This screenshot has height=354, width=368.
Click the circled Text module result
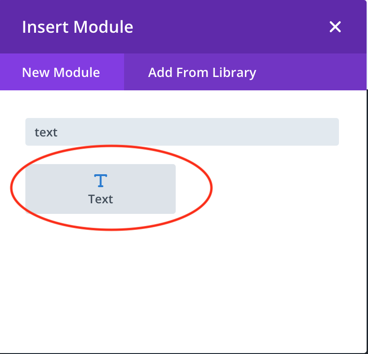(x=101, y=189)
